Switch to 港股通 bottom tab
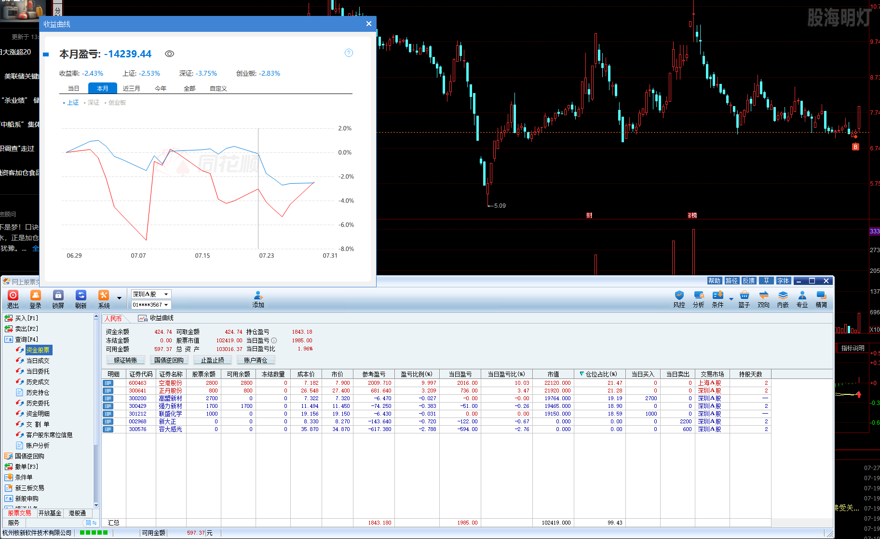The height and width of the screenshot is (539, 880). [x=77, y=513]
